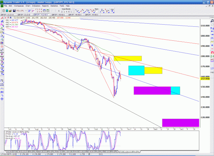Click the open folder icon
The height and width of the screenshot is (156, 214).
pos(10,11)
